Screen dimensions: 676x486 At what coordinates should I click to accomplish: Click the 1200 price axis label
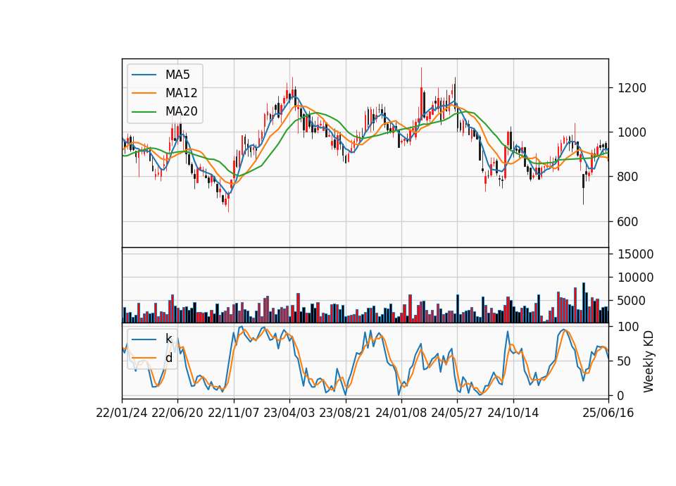(x=632, y=88)
